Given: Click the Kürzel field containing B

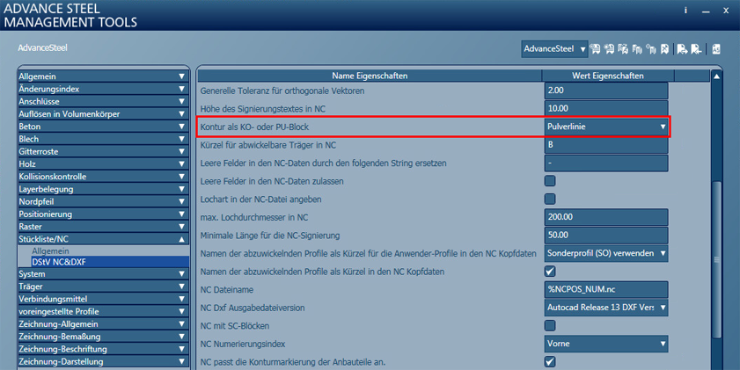Looking at the screenshot, I should [606, 145].
